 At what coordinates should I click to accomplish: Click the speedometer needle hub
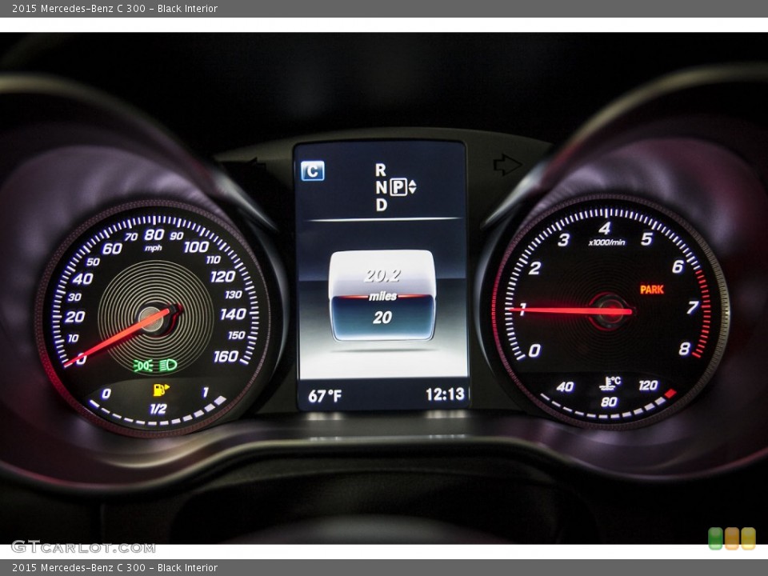(154, 319)
